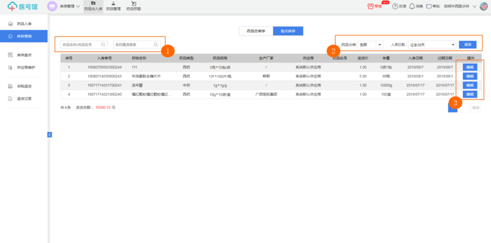
Task: Click the 5.00 purchase price cell
Action: 363,76
